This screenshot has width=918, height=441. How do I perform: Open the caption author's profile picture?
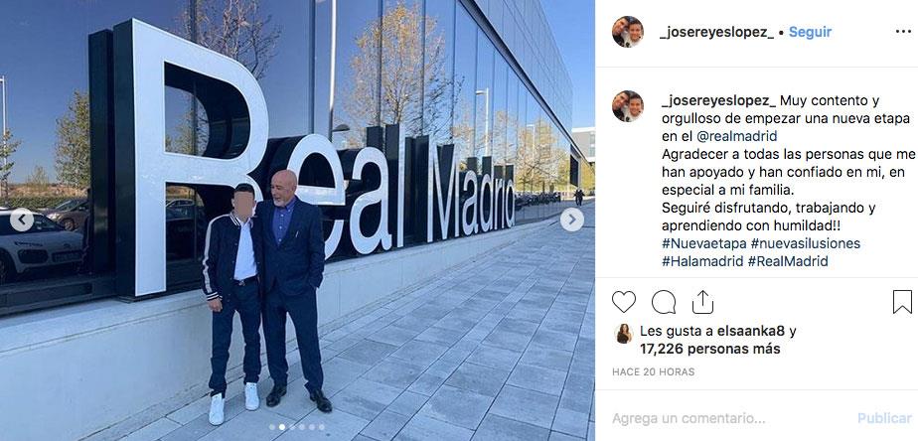coord(628,106)
